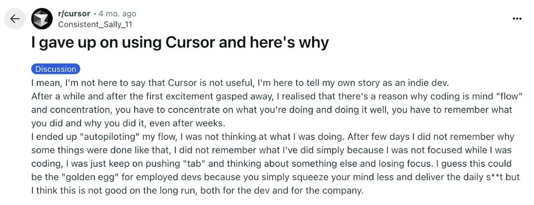Go back using the left arrow button
The width and height of the screenshot is (534, 205).
pyautogui.click(x=15, y=19)
